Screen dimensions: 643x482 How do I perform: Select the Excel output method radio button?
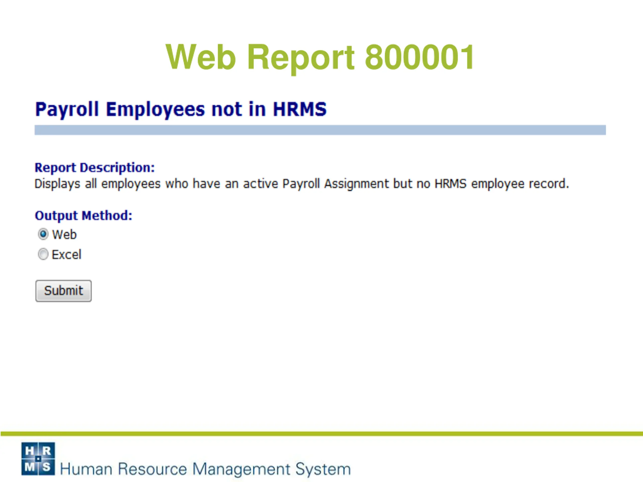[x=43, y=254]
